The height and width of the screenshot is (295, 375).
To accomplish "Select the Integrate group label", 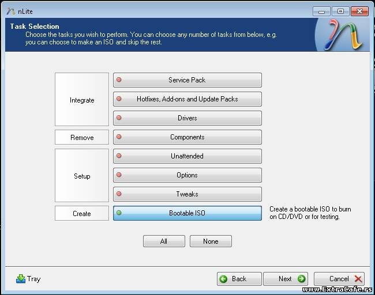I will tap(82, 100).
